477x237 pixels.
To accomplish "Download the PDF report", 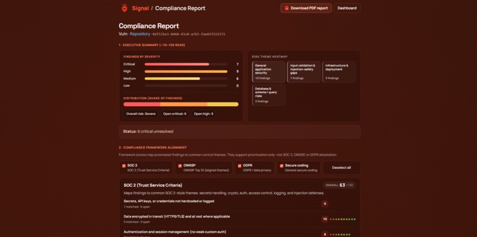I will pos(306,8).
